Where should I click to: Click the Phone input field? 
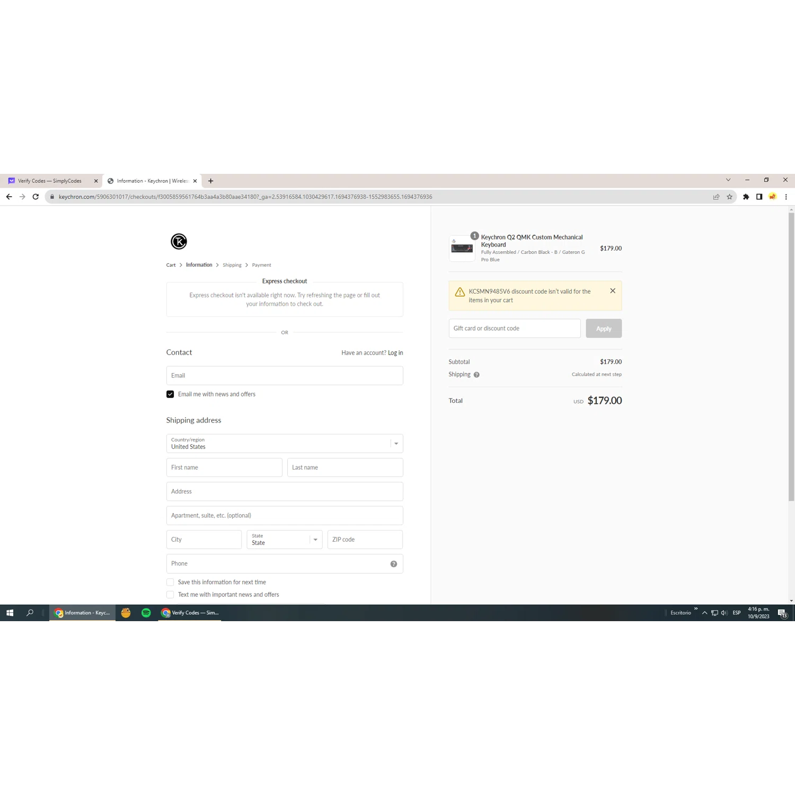coord(285,564)
